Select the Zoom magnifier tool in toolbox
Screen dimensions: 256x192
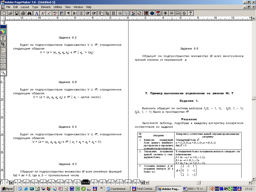(3, 72)
